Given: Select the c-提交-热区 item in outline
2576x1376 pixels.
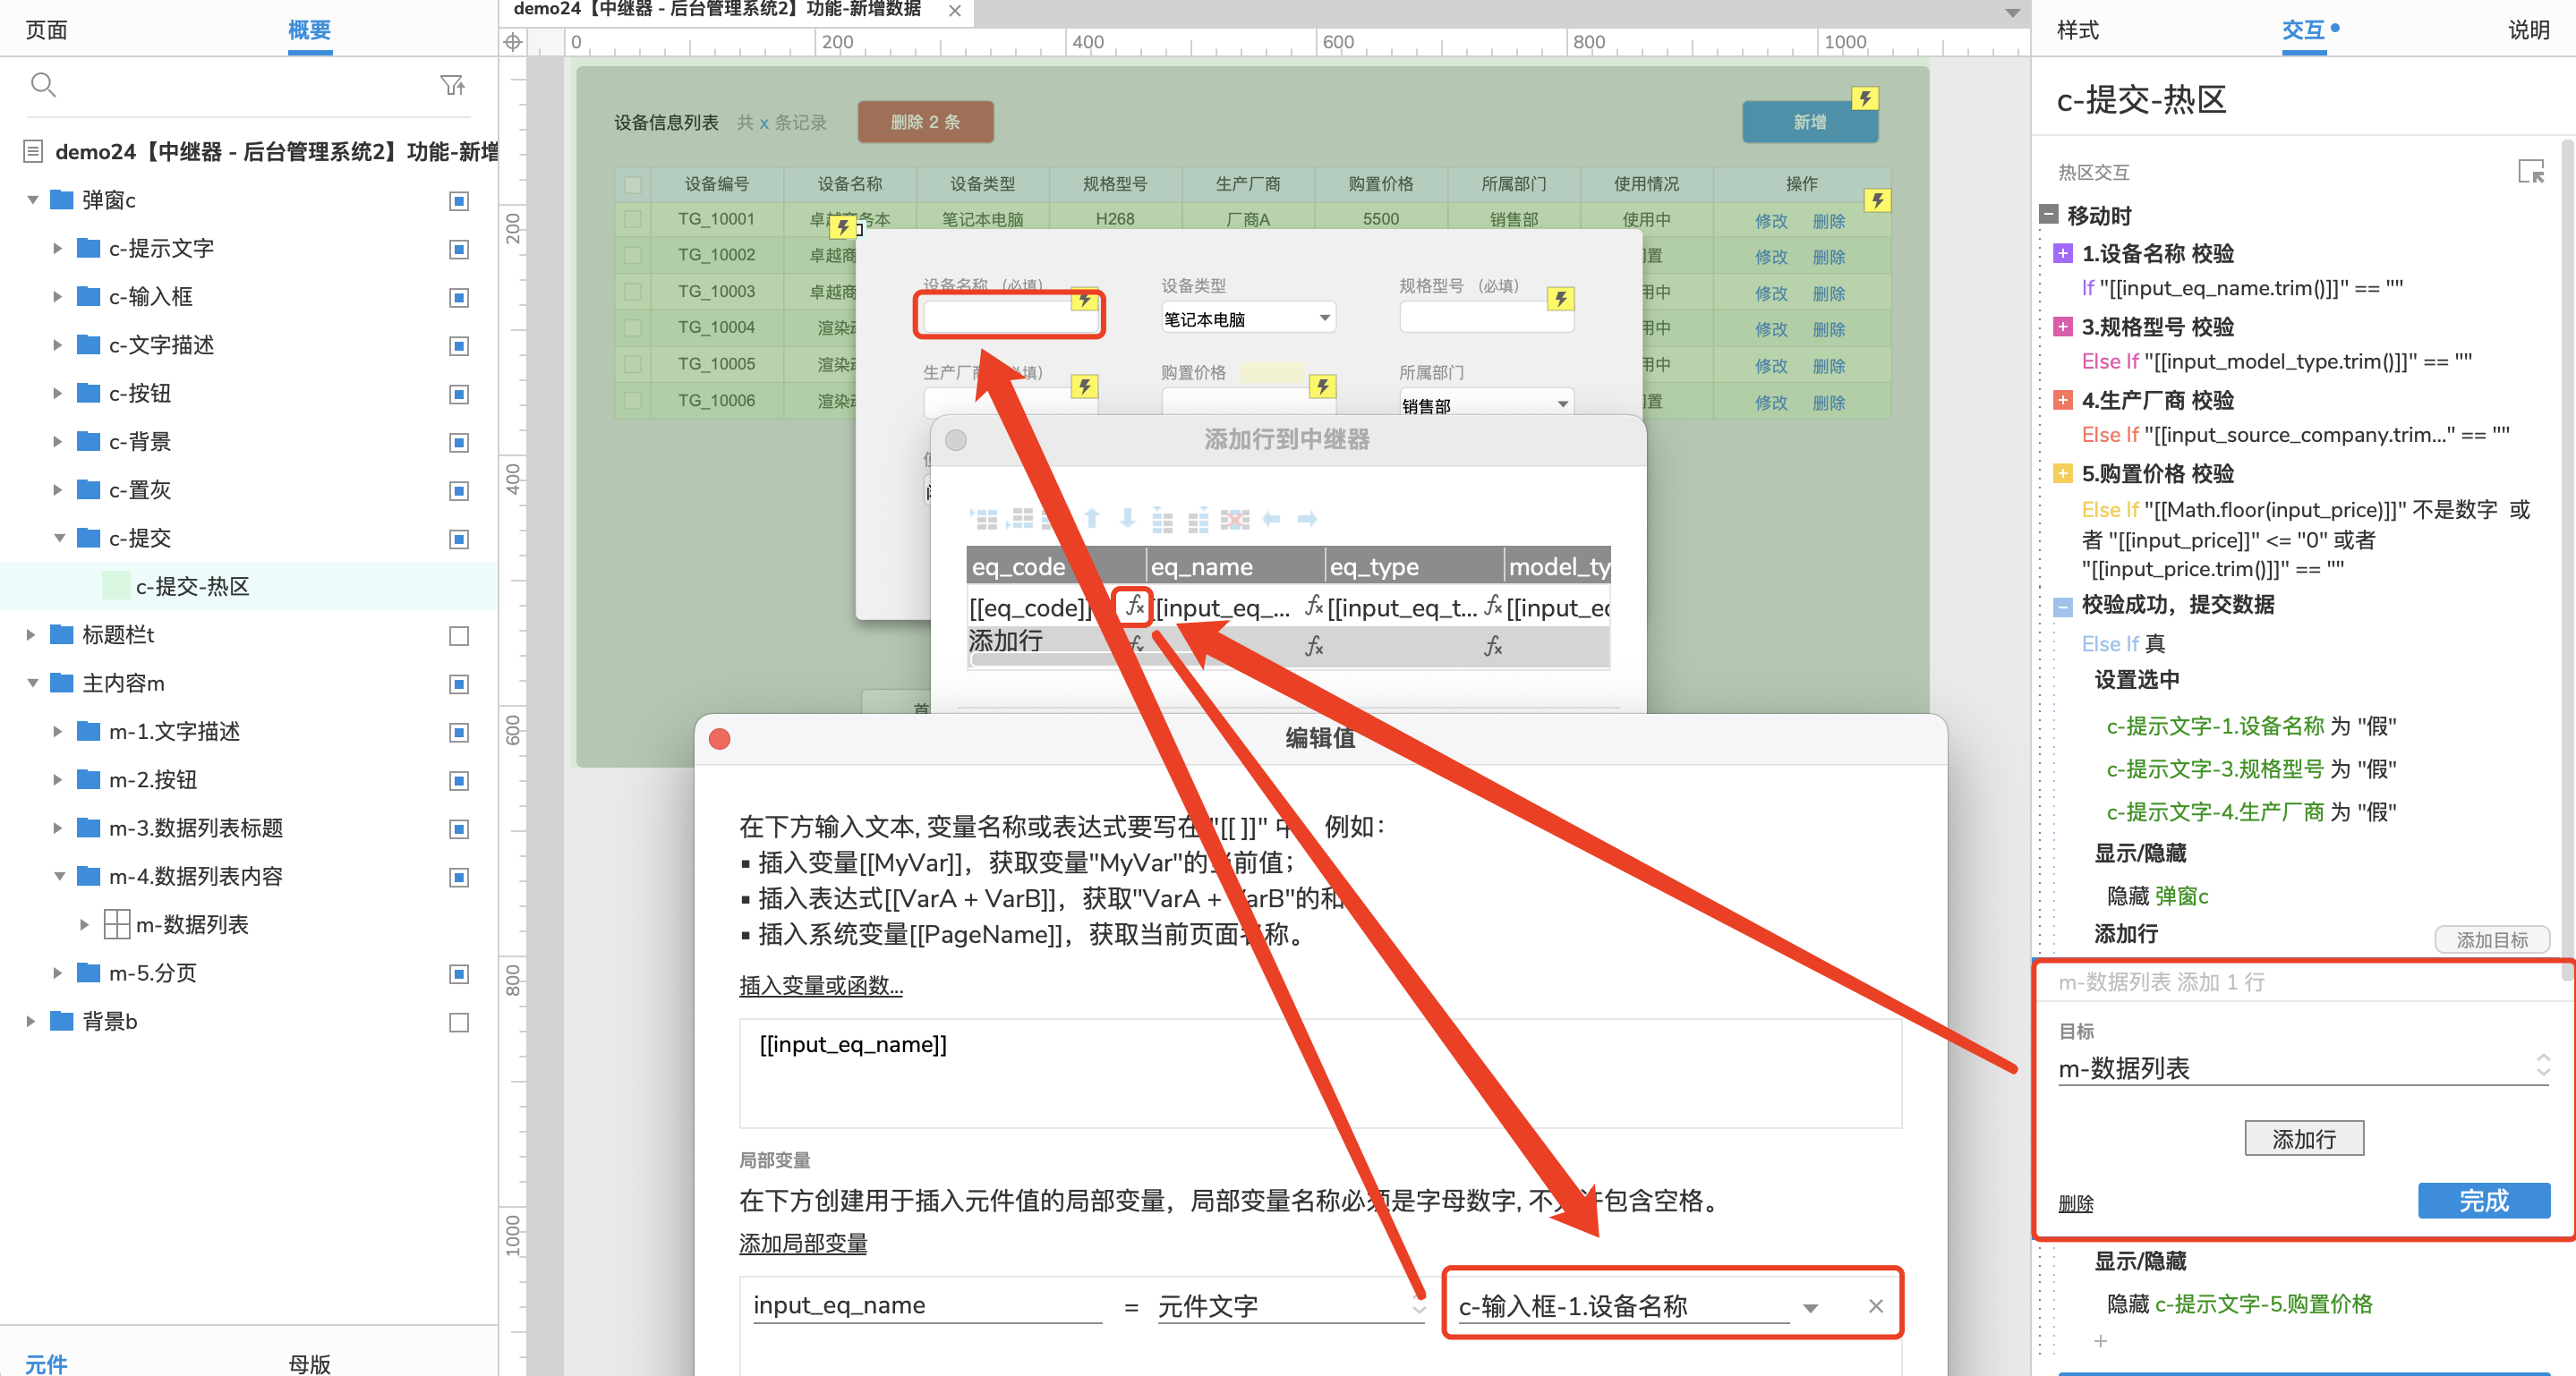Looking at the screenshot, I should pyautogui.click(x=249, y=587).
